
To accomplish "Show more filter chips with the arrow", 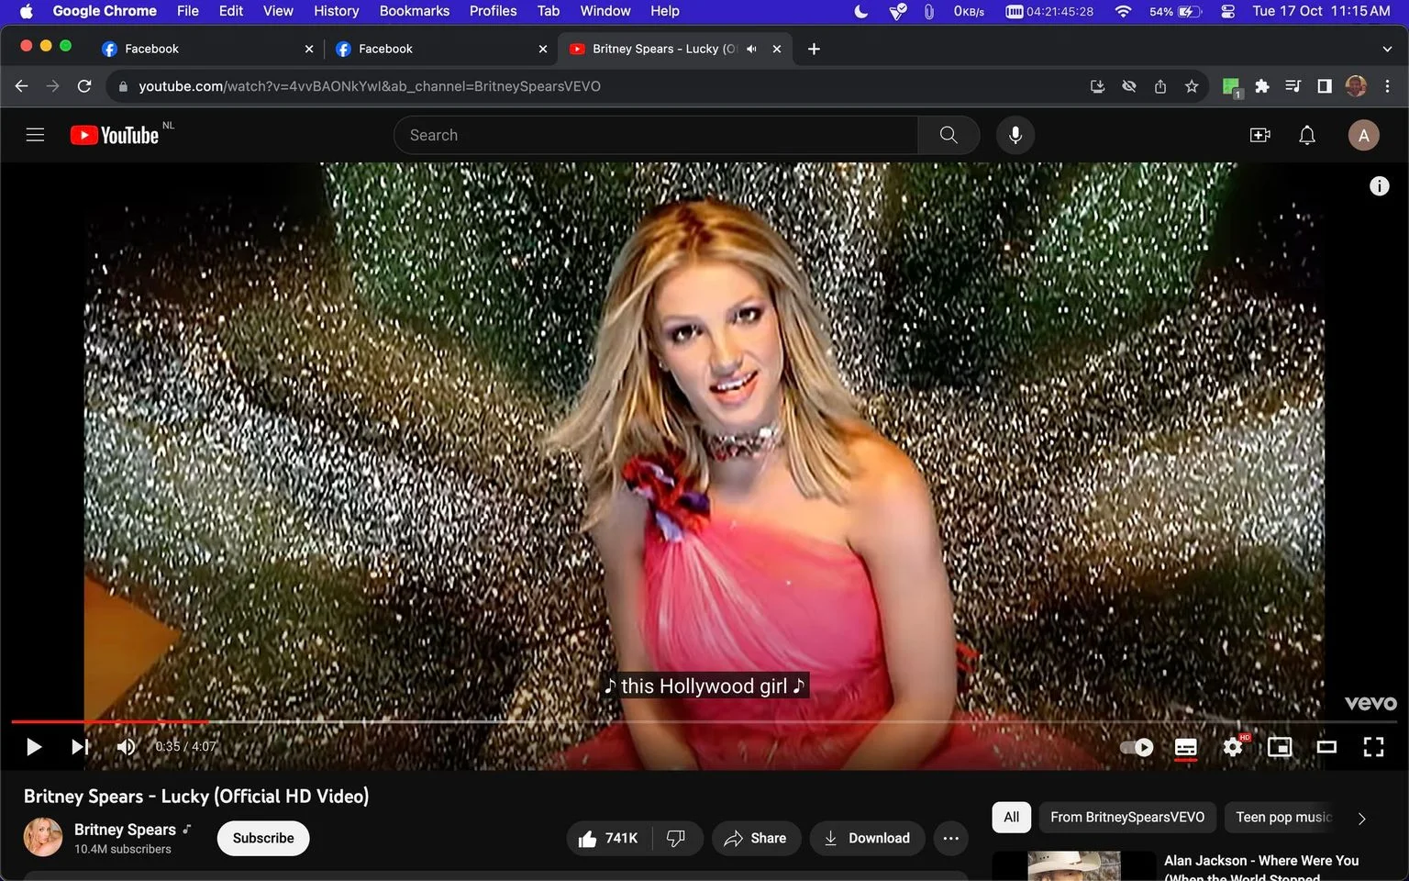I will click(1362, 818).
